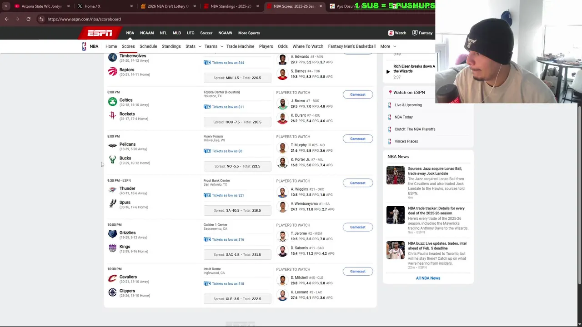Click the NBA logo icon in subnav
Screen dimensions: 582x327
[x=84, y=46]
